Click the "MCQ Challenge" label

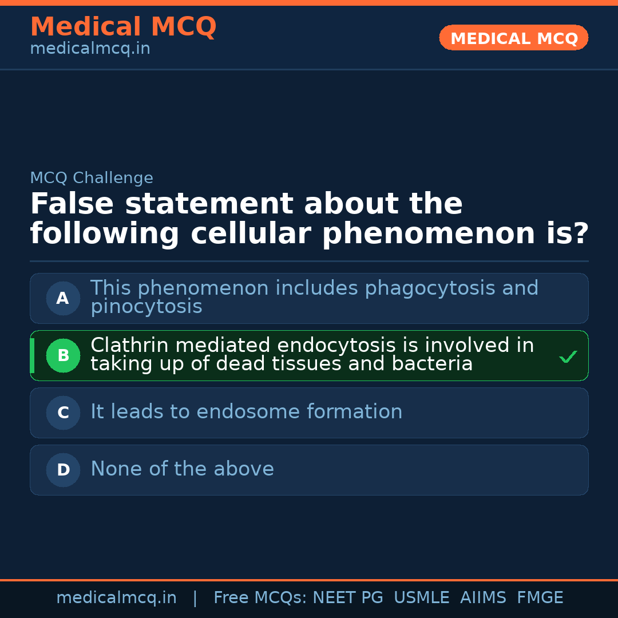(92, 178)
